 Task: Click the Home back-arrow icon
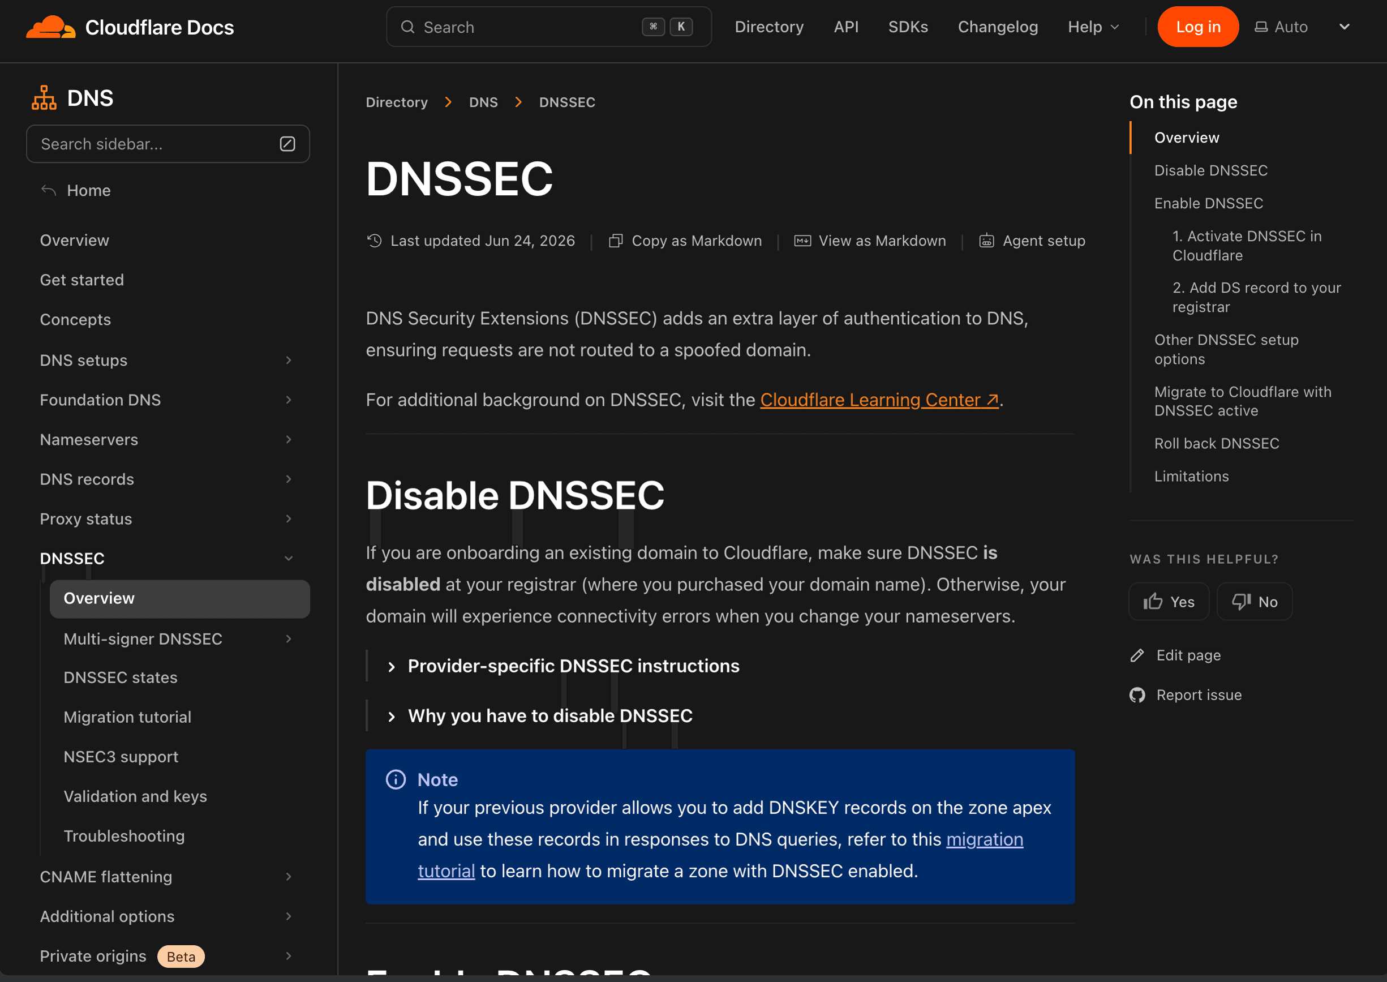49,191
